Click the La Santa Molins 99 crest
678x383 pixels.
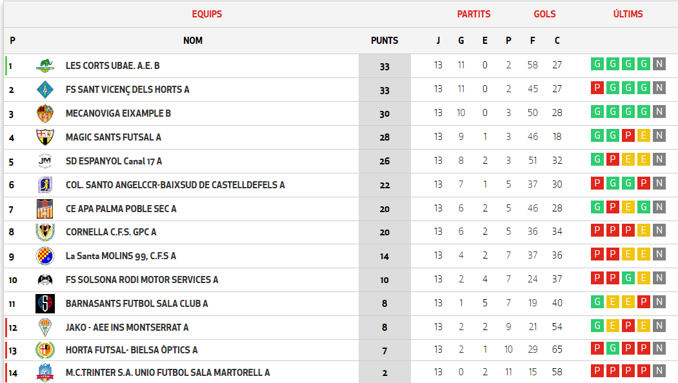tap(45, 256)
